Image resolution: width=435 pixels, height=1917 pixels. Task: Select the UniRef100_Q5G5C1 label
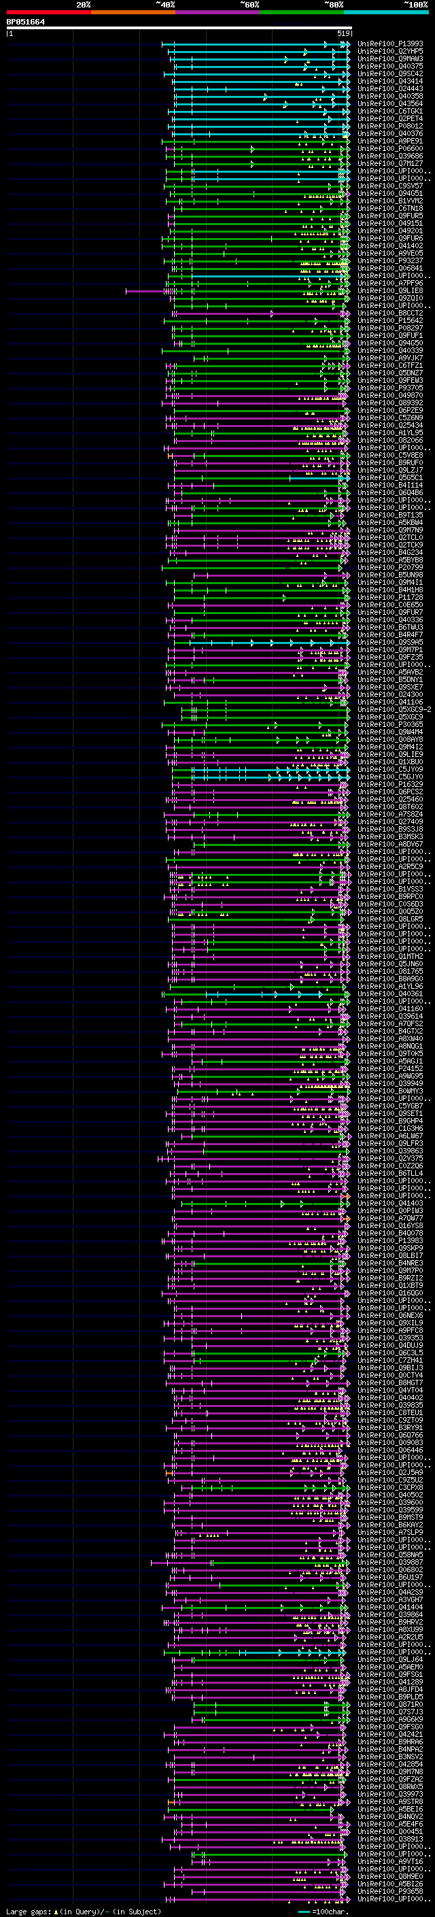tap(389, 478)
